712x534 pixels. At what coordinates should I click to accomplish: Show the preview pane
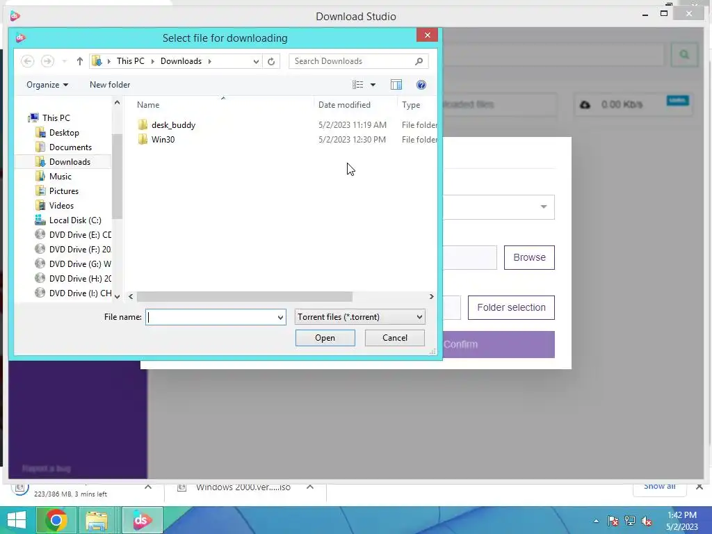396,85
